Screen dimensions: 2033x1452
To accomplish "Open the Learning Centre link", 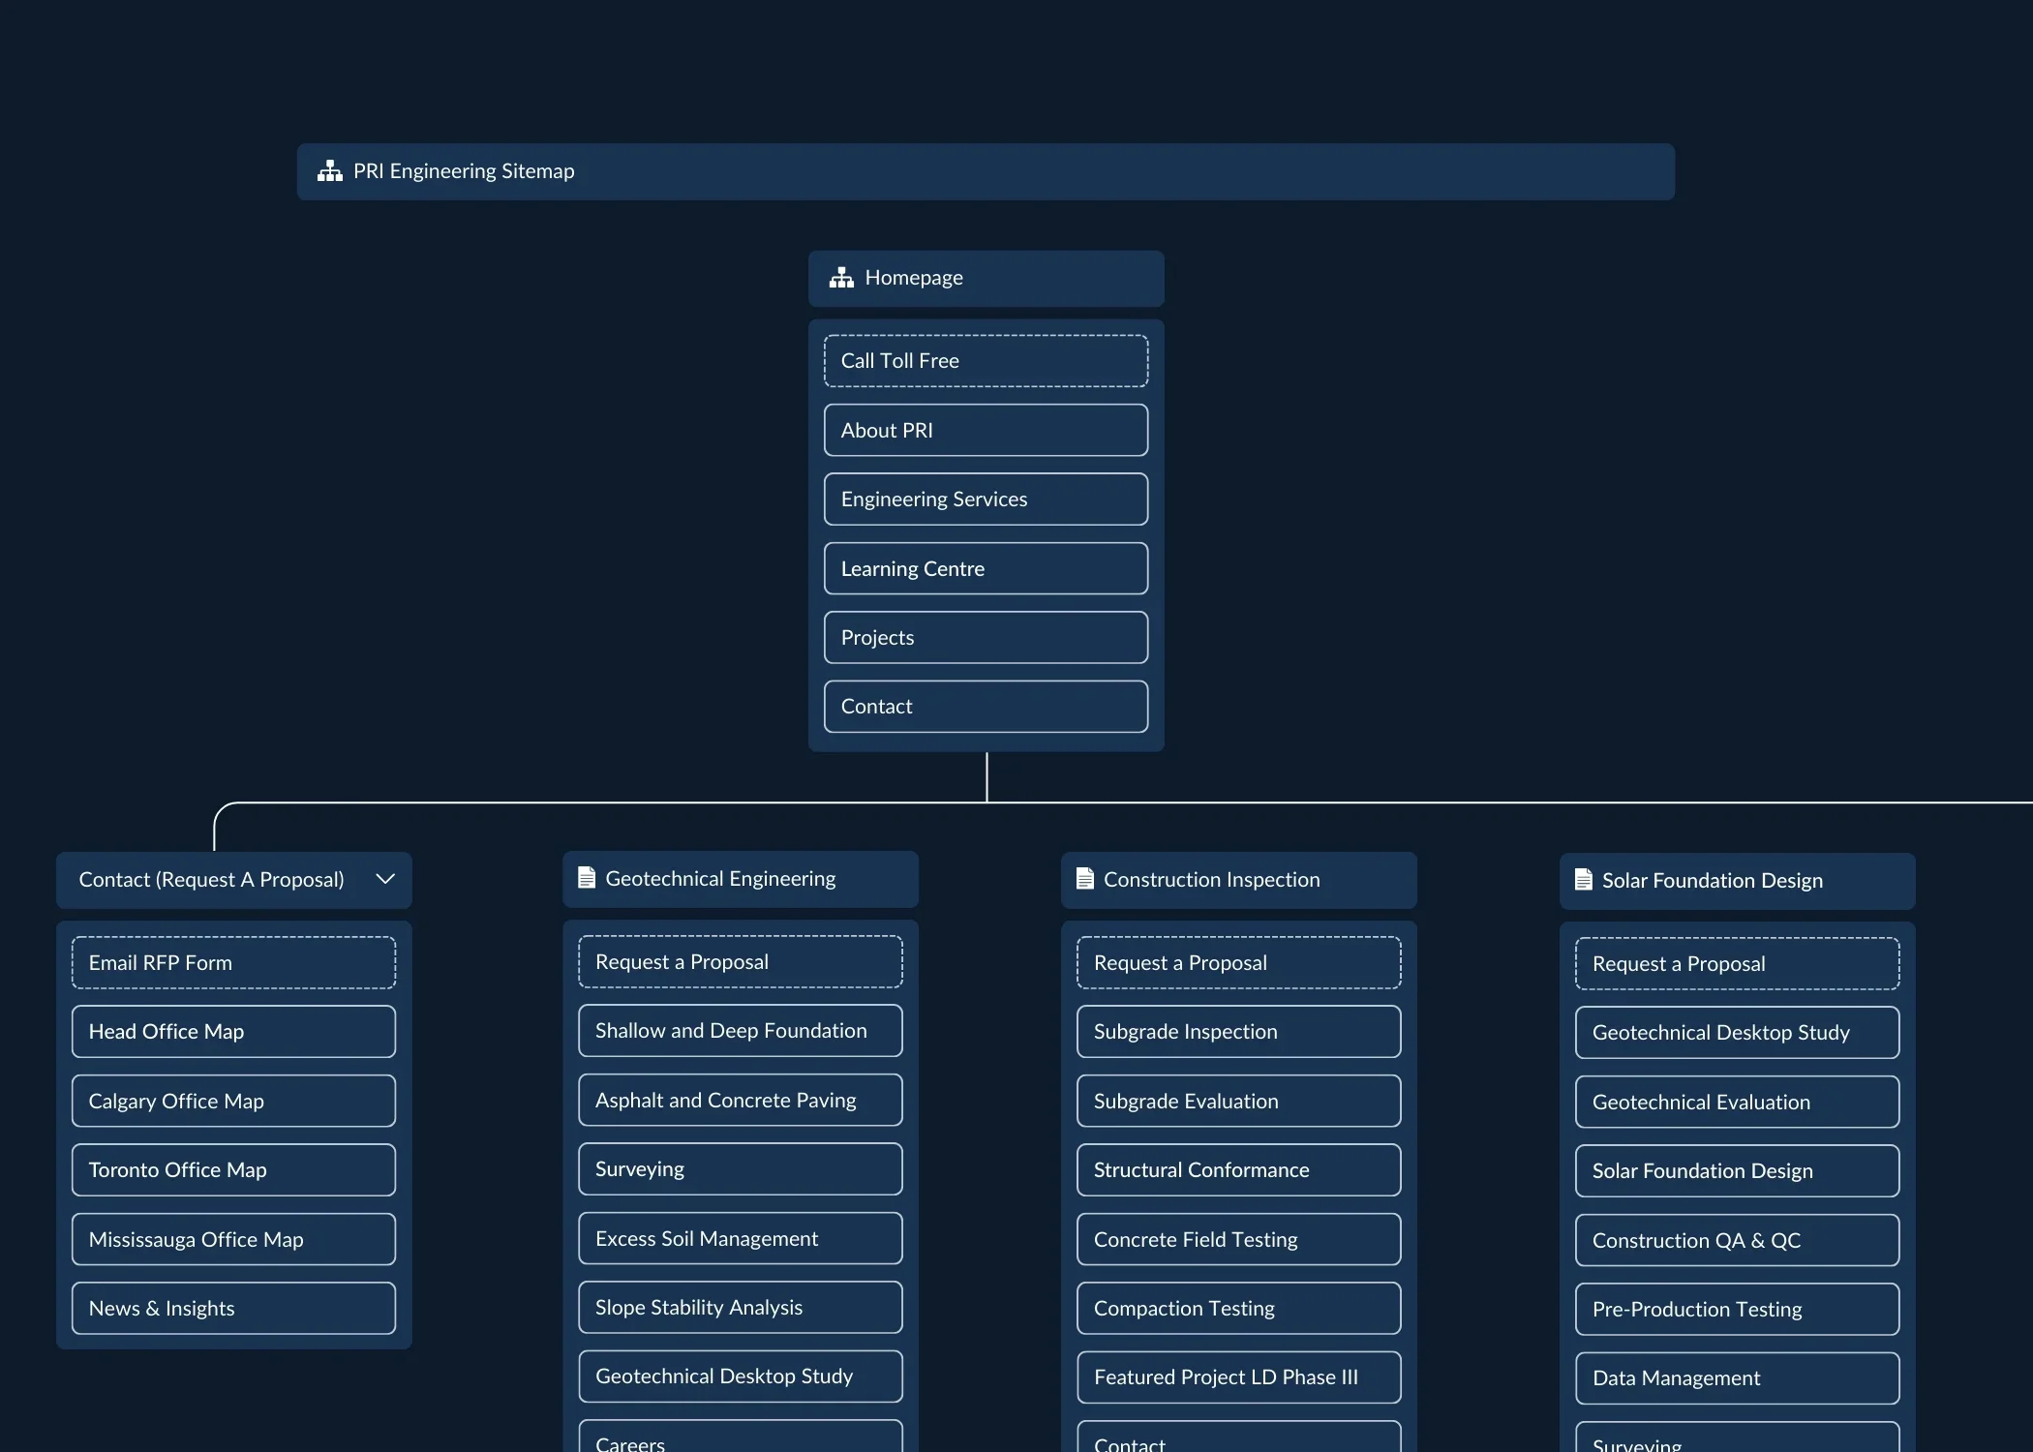I will coord(986,568).
